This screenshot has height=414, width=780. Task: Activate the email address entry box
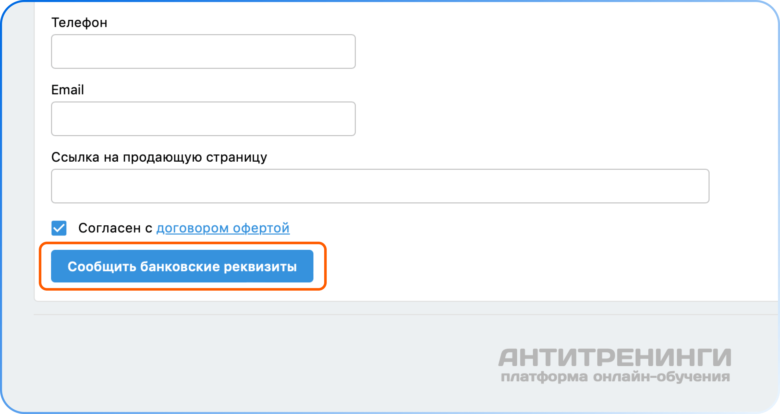(x=203, y=119)
